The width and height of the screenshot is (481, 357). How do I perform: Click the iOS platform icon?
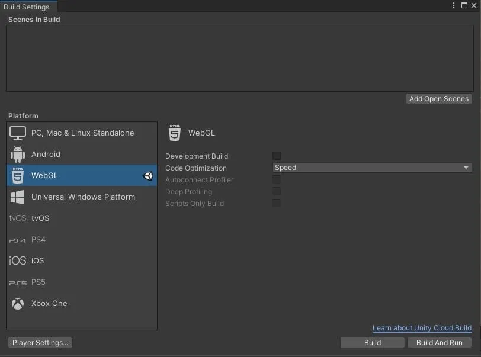pyautogui.click(x=18, y=260)
